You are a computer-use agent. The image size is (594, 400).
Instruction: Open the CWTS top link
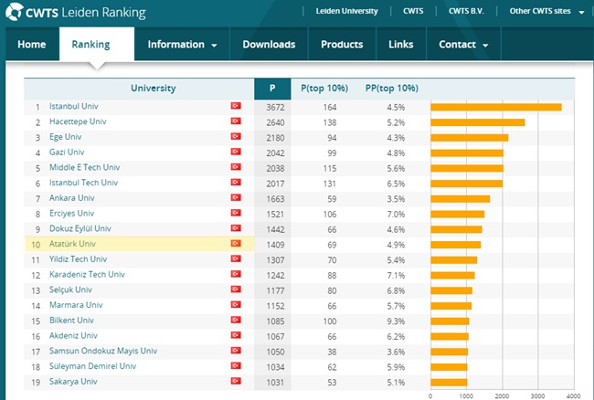[x=413, y=11]
